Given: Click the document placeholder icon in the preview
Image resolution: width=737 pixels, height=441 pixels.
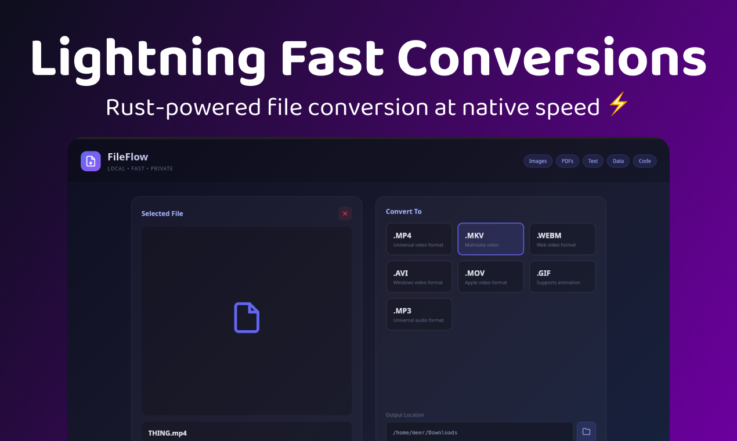Looking at the screenshot, I should tap(247, 317).
